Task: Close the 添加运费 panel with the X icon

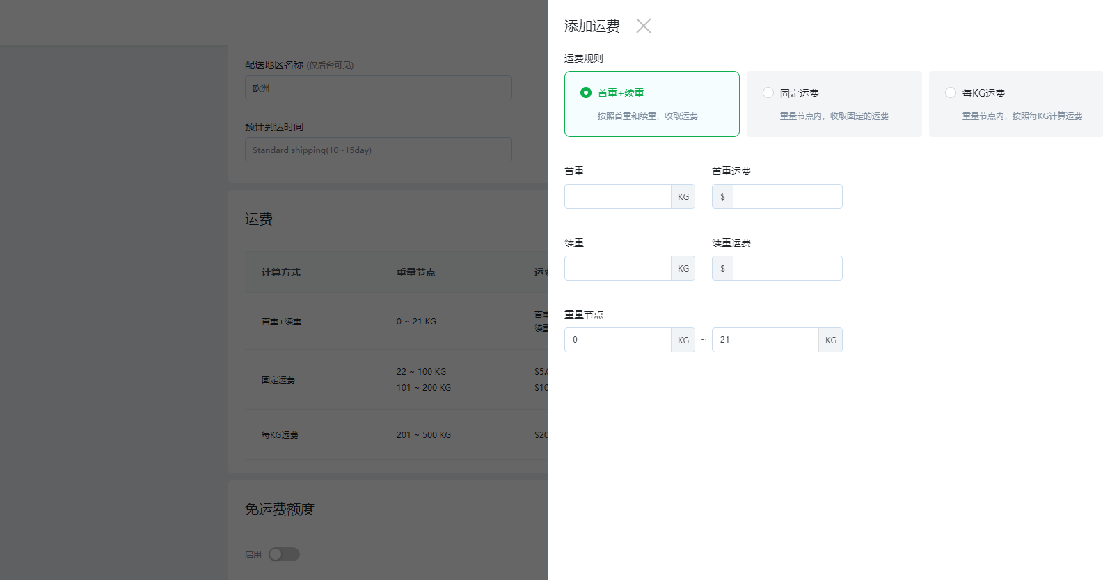Action: [x=644, y=26]
